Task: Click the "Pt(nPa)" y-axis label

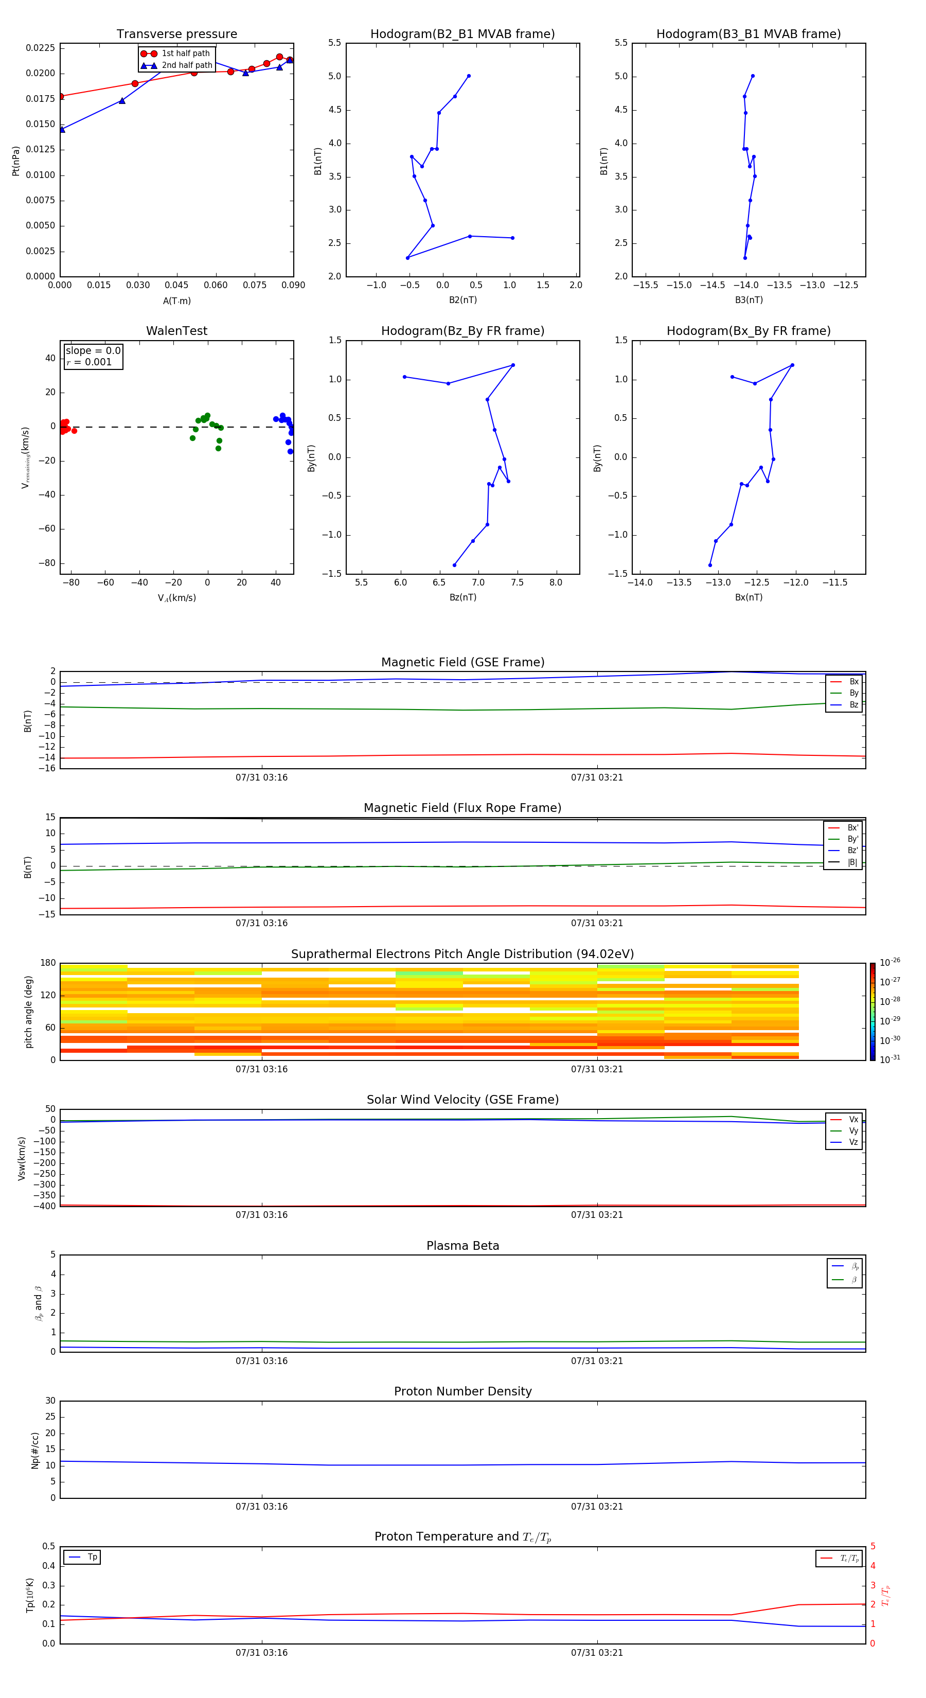Action: pyautogui.click(x=16, y=161)
